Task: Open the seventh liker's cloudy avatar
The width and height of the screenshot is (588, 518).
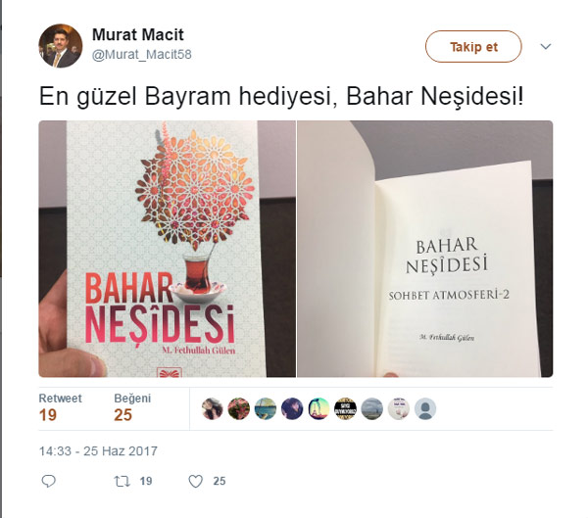Action: pos(371,408)
